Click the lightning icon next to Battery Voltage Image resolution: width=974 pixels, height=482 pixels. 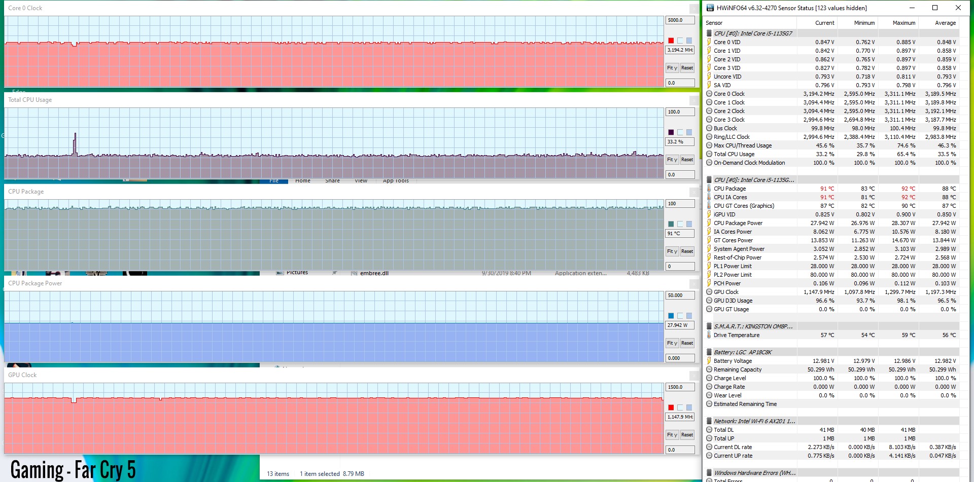[709, 361]
